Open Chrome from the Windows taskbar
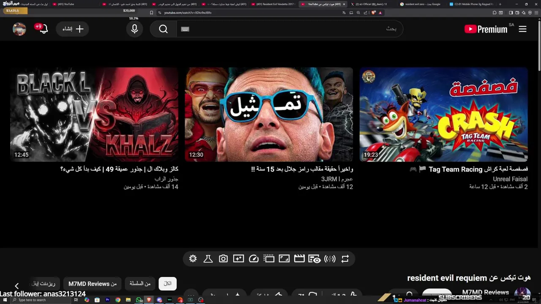This screenshot has width=541, height=304. (x=118, y=300)
